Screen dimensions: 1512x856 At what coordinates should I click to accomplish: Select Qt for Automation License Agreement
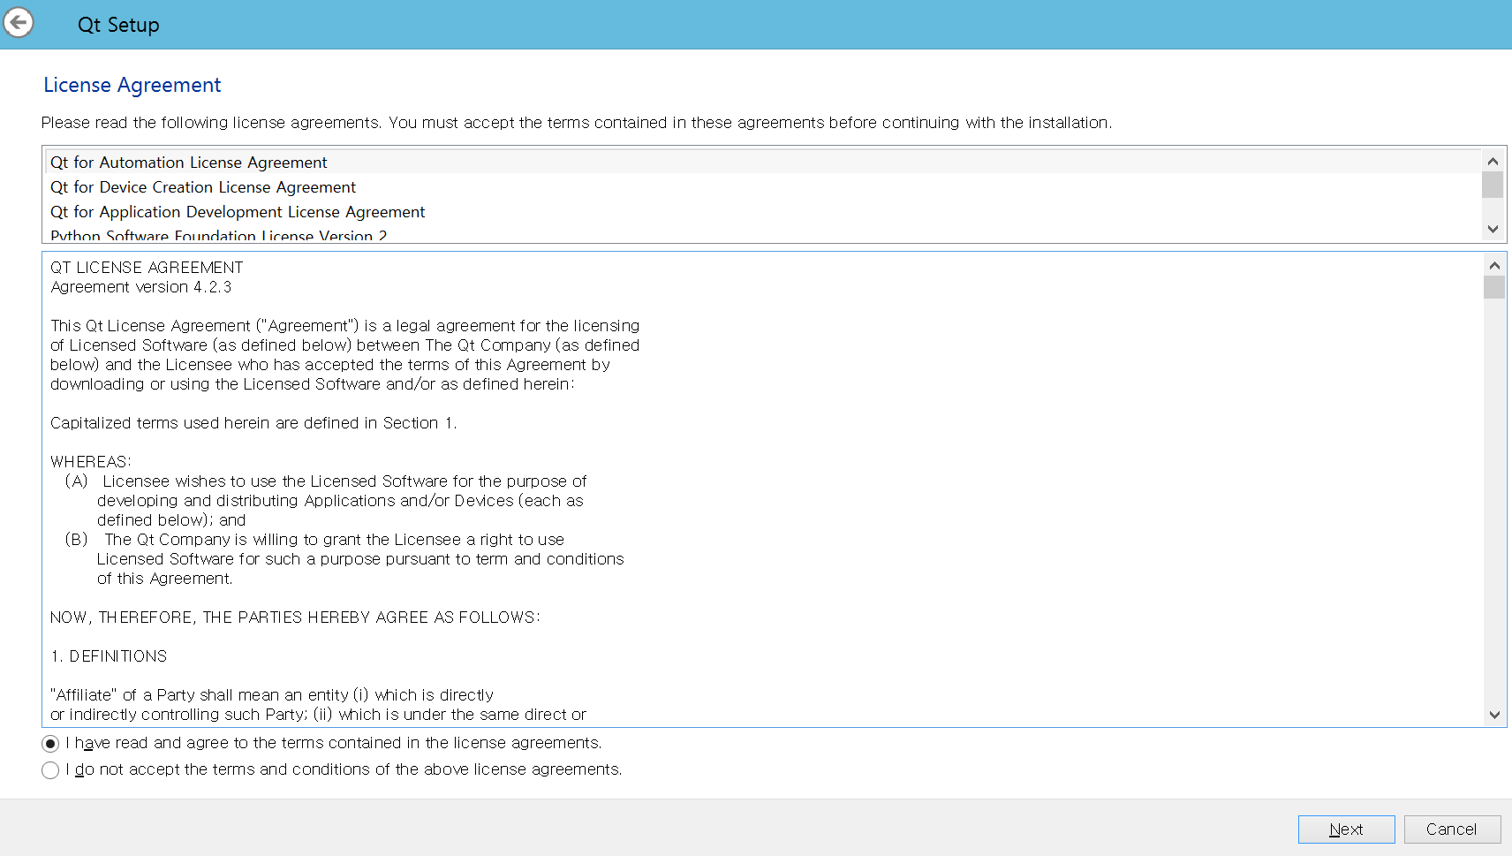(763, 163)
